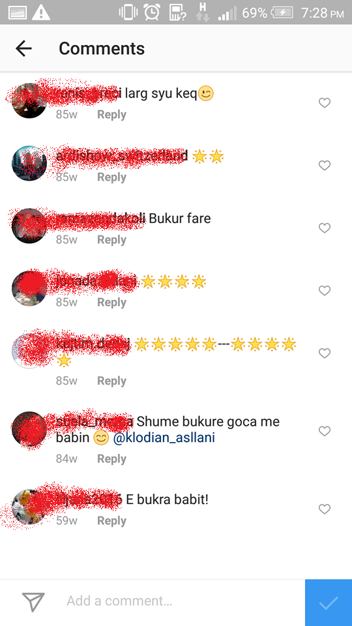Tap heart on the two-star comment
Viewport: 352px width, 626px height.
tap(325, 165)
